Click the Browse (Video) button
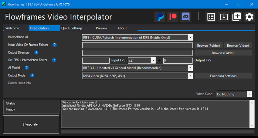This screenshot has height=138, width=258. pyautogui.click(x=238, y=45)
